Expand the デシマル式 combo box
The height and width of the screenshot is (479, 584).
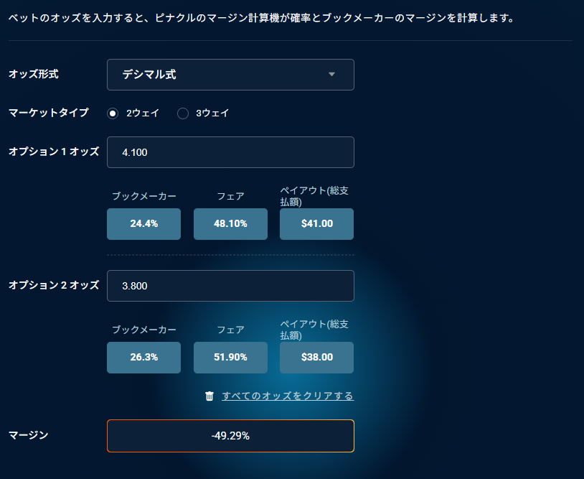click(230, 75)
